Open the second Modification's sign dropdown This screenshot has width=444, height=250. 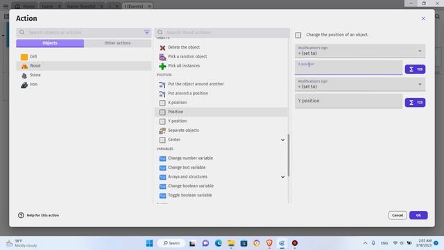coord(360,85)
